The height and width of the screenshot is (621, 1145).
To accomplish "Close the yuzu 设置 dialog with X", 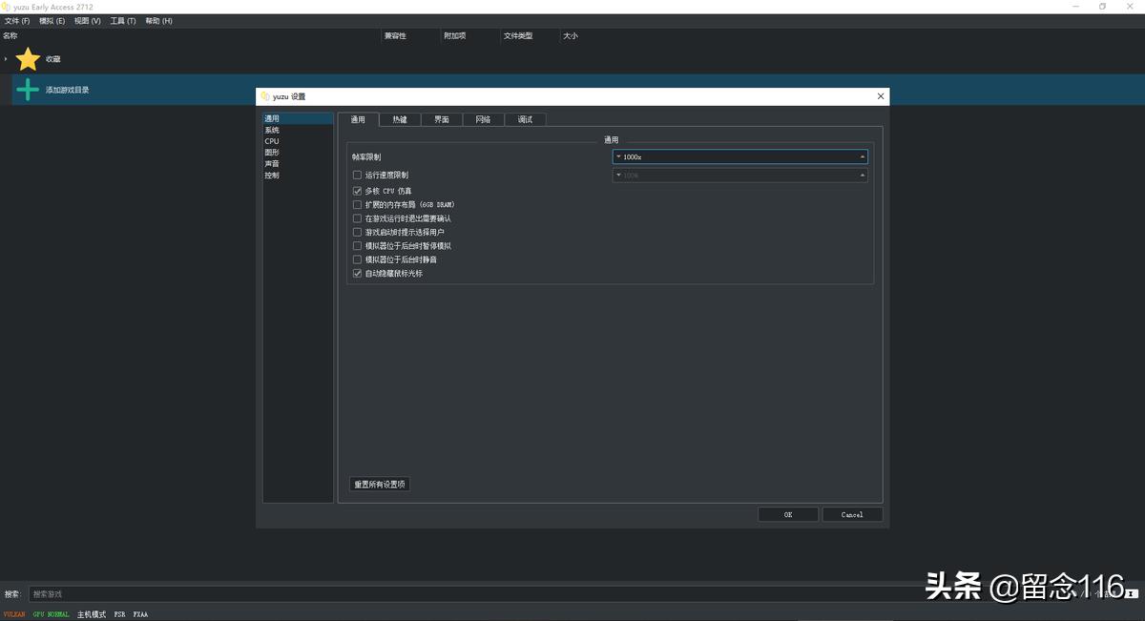I will click(x=880, y=96).
